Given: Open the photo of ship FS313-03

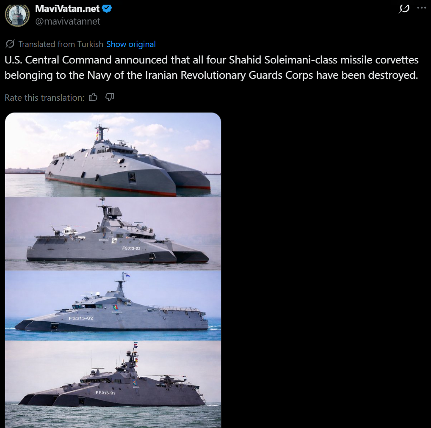Looking at the screenshot, I should [113, 234].
